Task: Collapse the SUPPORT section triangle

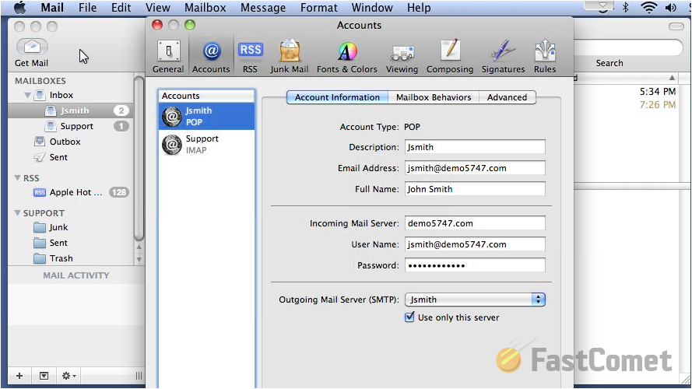Action: click(x=18, y=212)
